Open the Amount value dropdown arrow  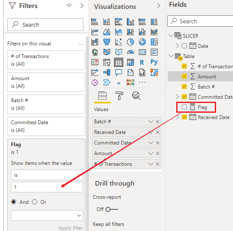[151, 153]
